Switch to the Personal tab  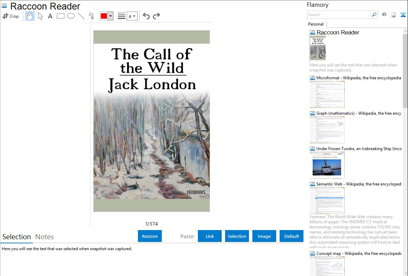point(316,24)
